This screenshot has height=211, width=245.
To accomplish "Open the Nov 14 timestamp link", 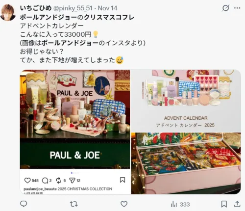I will point(107,8).
